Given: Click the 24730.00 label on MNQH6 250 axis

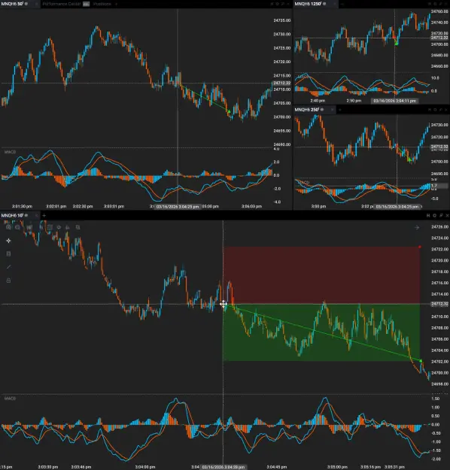Looking at the screenshot, I should [x=439, y=125].
